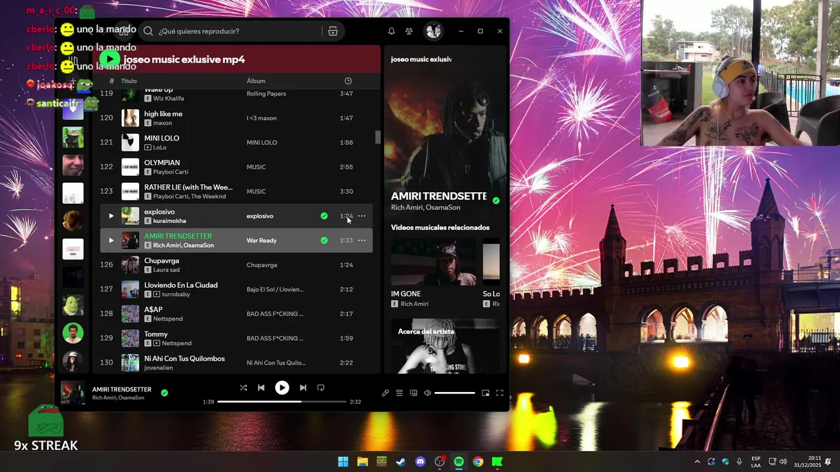Open Google Chrome from taskbar
Viewport: 840px width, 472px height.
tap(478, 462)
